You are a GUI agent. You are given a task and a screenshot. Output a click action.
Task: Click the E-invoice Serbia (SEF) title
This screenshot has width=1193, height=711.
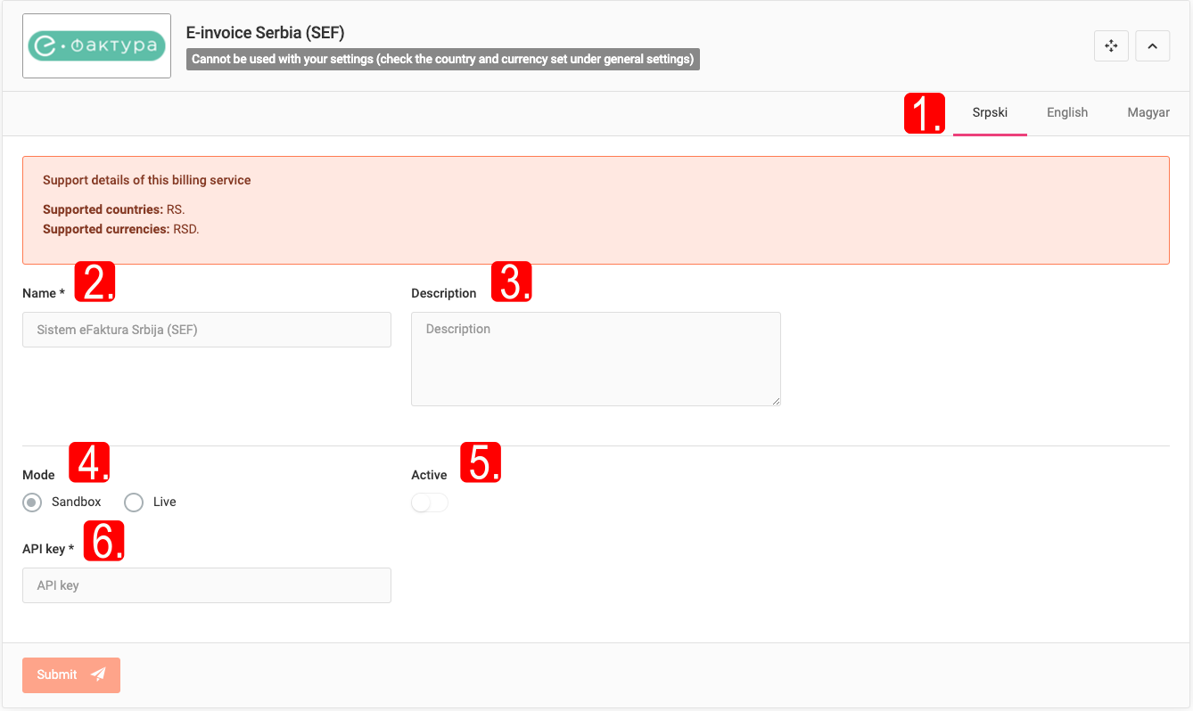click(x=265, y=33)
